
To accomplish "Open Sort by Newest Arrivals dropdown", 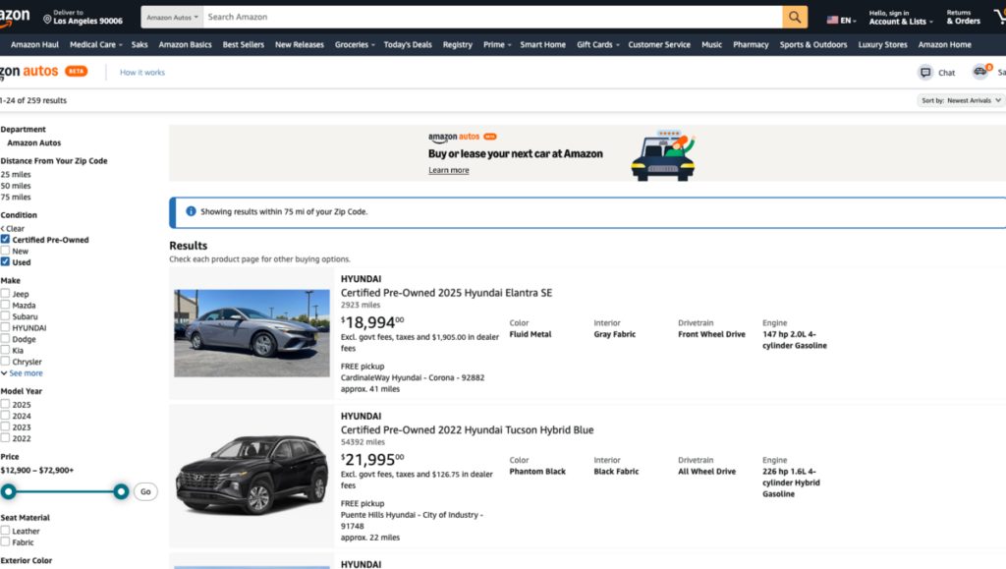I will (961, 100).
